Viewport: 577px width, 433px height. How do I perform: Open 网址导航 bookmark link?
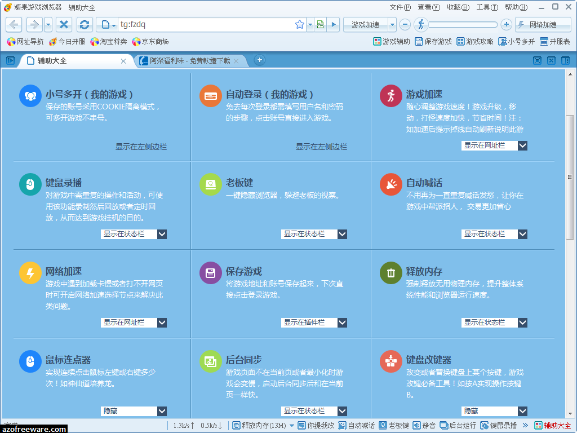coord(25,42)
